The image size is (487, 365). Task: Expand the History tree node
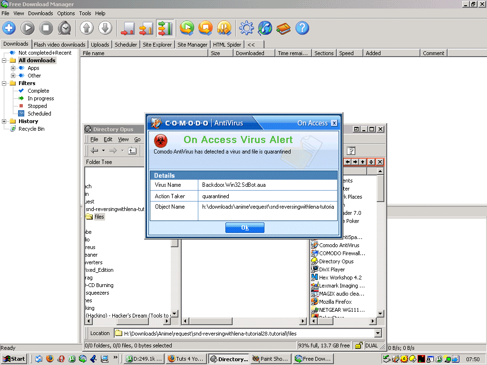pos(4,121)
